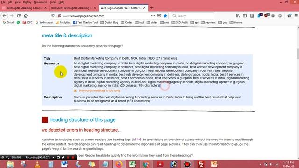Open Google Chrome from the taskbar
The width and height of the screenshot is (299, 168).
click(x=146, y=164)
